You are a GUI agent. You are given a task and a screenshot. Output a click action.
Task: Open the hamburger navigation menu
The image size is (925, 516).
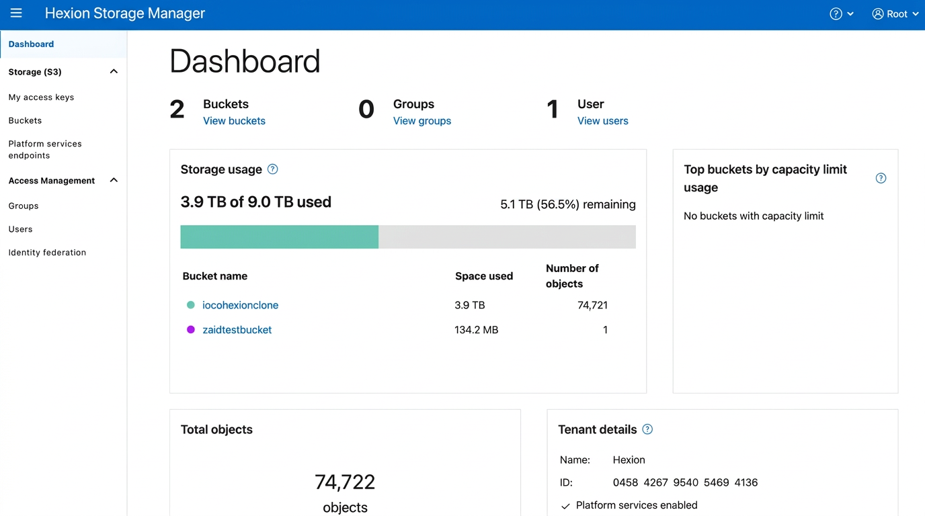click(x=16, y=13)
